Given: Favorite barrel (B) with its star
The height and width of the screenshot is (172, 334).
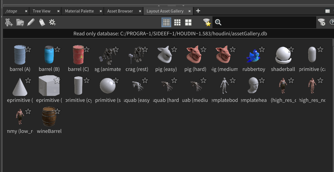Looking at the screenshot, I should coord(57,49).
